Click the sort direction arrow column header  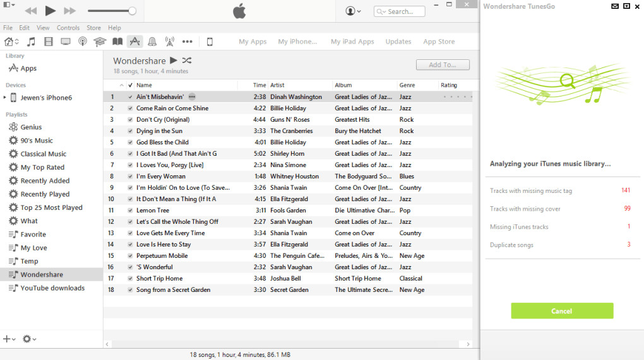(122, 85)
